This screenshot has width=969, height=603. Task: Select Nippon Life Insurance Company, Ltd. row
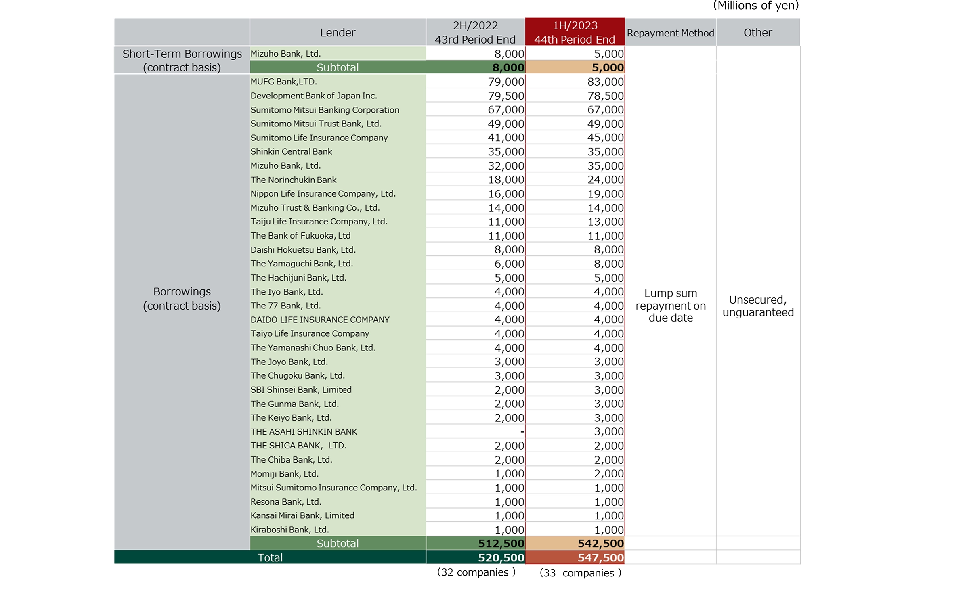437,194
